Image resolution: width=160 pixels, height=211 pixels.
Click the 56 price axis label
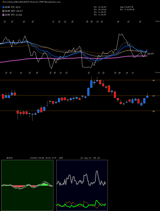click(153, 81)
